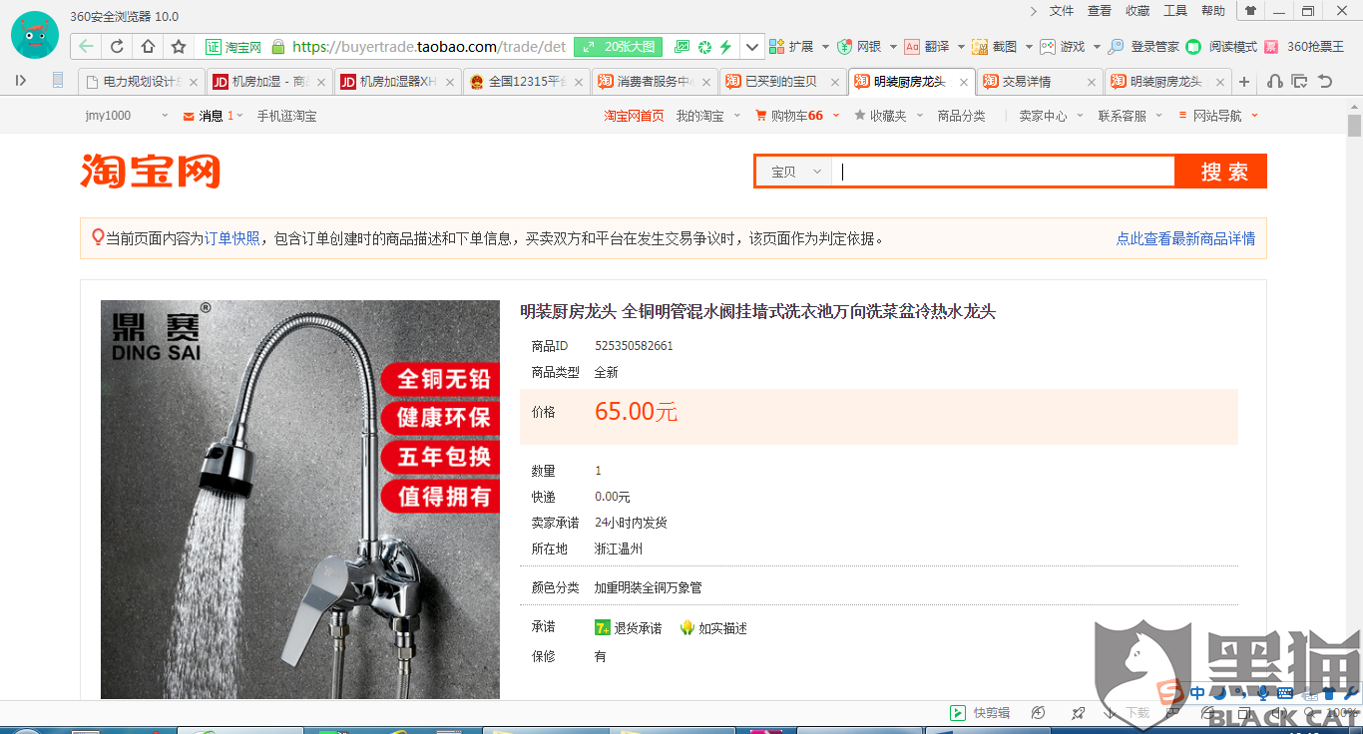Open the 截图 screenshot tool

point(979,46)
